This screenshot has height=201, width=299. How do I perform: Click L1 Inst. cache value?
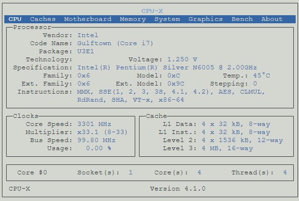[236, 132]
